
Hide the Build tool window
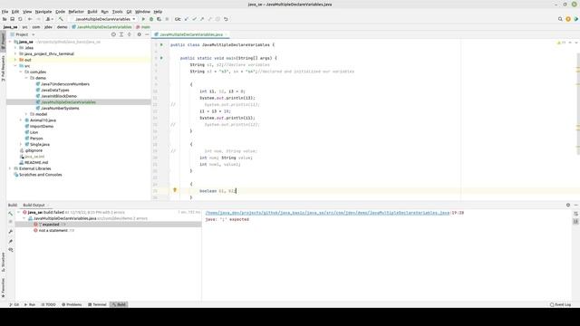[x=576, y=205]
